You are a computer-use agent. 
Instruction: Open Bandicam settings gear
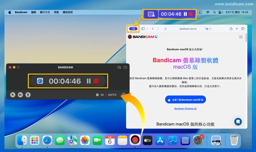tap(124, 94)
